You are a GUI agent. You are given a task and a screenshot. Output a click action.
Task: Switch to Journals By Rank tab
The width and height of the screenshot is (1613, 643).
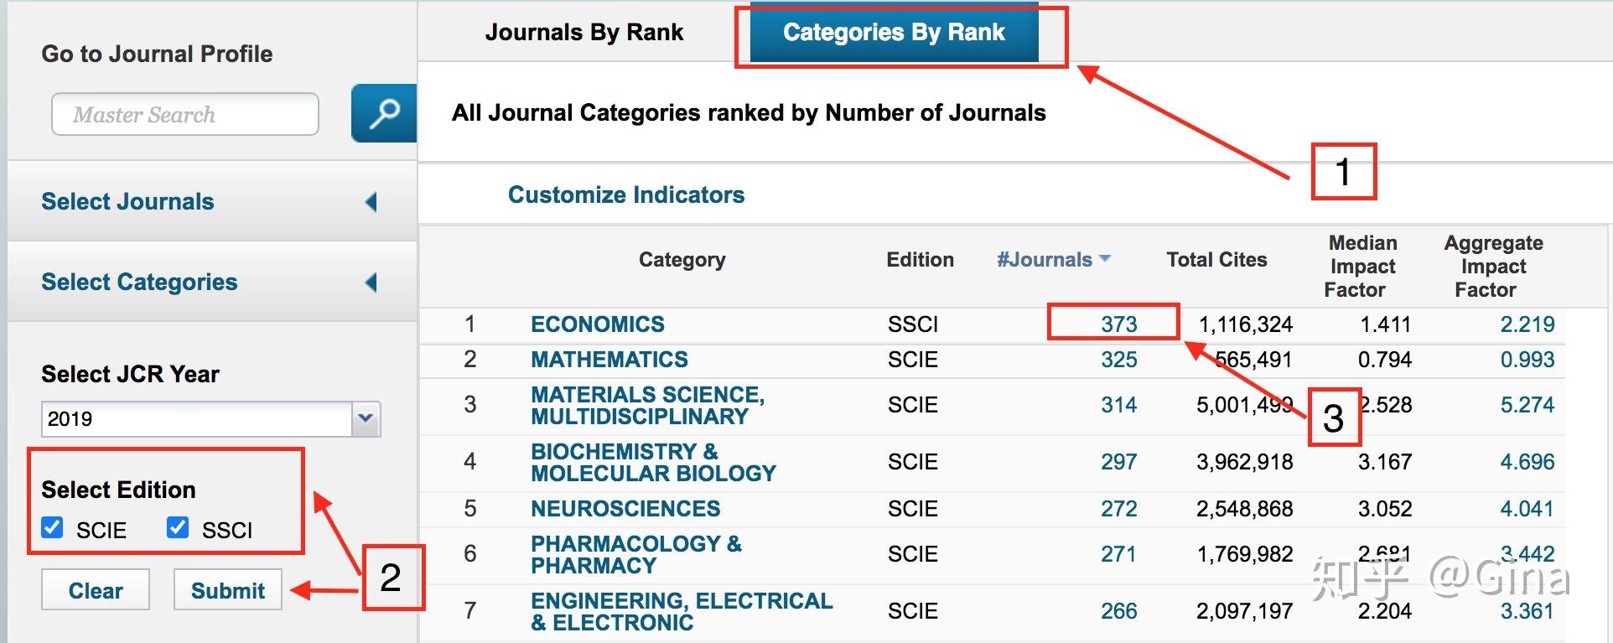pos(584,33)
